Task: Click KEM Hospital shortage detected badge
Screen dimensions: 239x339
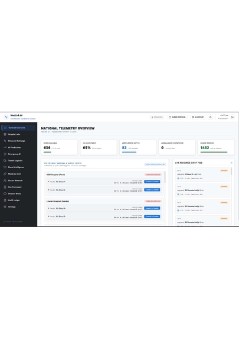Action: (x=153, y=175)
